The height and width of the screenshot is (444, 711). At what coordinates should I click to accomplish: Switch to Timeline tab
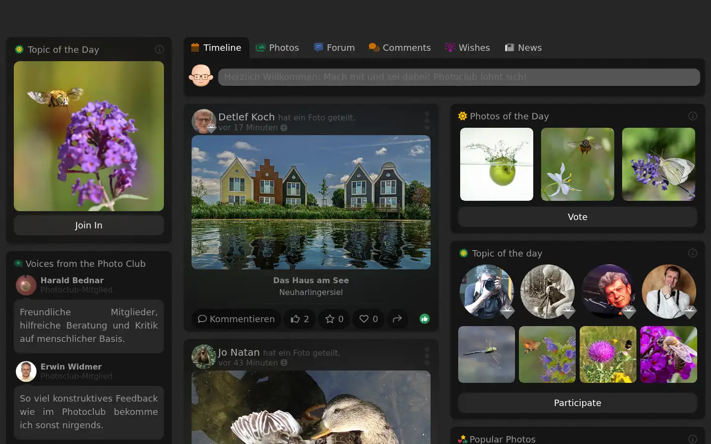[x=216, y=48]
